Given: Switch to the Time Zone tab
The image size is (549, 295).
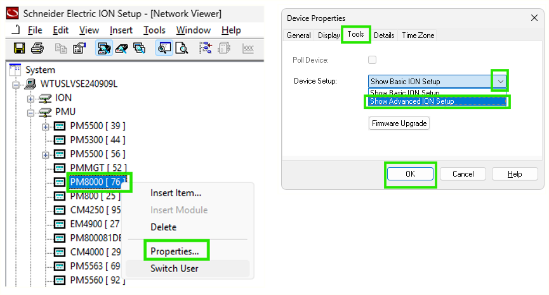Looking at the screenshot, I should pyautogui.click(x=418, y=35).
